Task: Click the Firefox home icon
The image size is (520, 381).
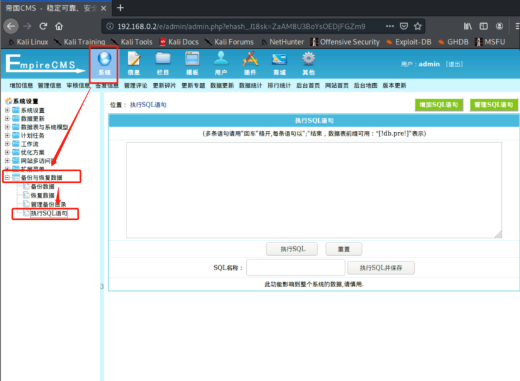Action: tap(59, 26)
